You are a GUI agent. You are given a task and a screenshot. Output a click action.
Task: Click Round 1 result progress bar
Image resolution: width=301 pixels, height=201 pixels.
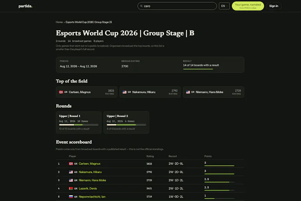click(x=79, y=125)
